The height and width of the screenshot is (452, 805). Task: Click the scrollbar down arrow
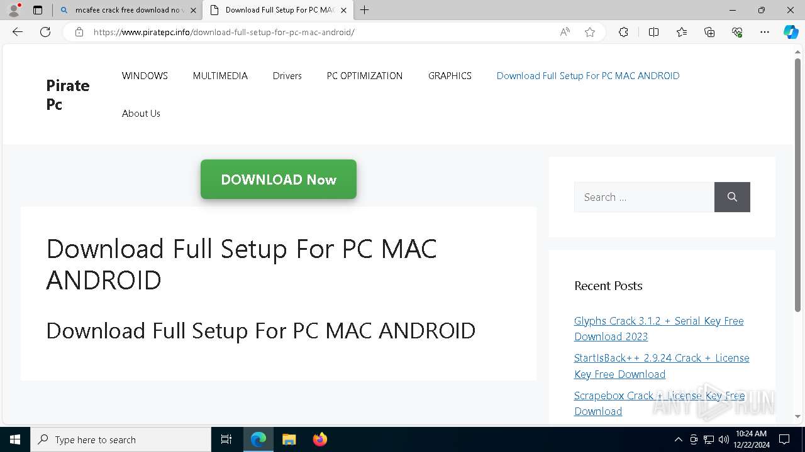(x=798, y=416)
